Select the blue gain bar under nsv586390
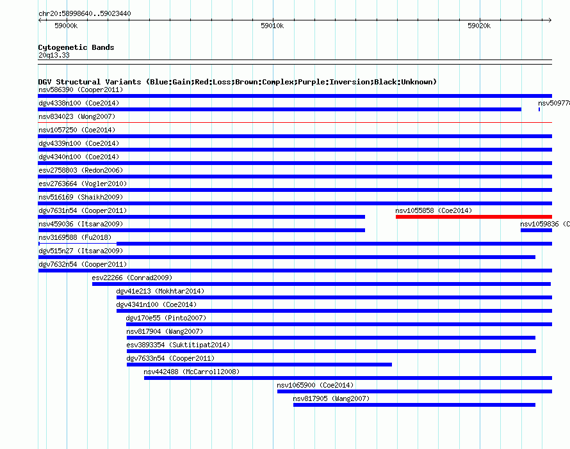This screenshot has height=449, width=570. click(295, 96)
